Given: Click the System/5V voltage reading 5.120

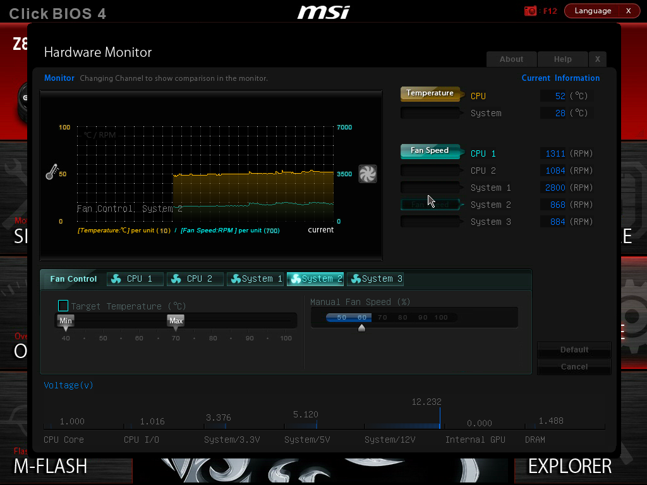Looking at the screenshot, I should click(305, 414).
